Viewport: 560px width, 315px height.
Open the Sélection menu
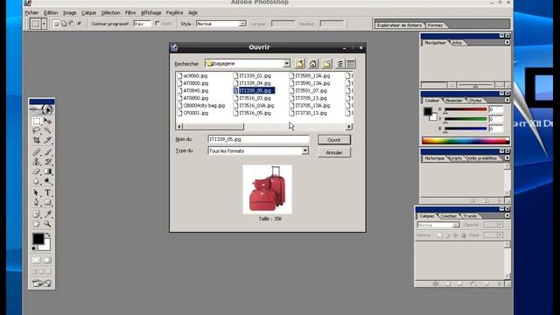(111, 12)
